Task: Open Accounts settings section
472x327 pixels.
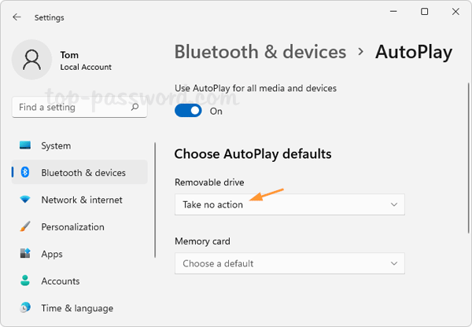Action: [x=61, y=281]
